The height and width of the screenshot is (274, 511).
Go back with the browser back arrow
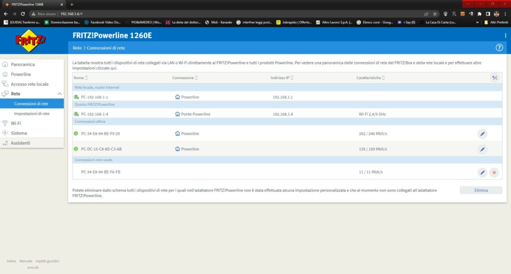coord(6,13)
